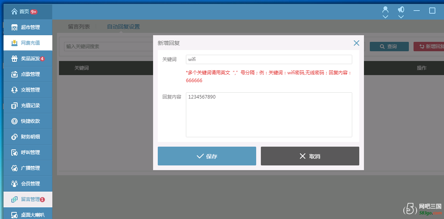444x219 pixels.
Task: Close the 新增回复 dialog with X
Action: tap(356, 43)
